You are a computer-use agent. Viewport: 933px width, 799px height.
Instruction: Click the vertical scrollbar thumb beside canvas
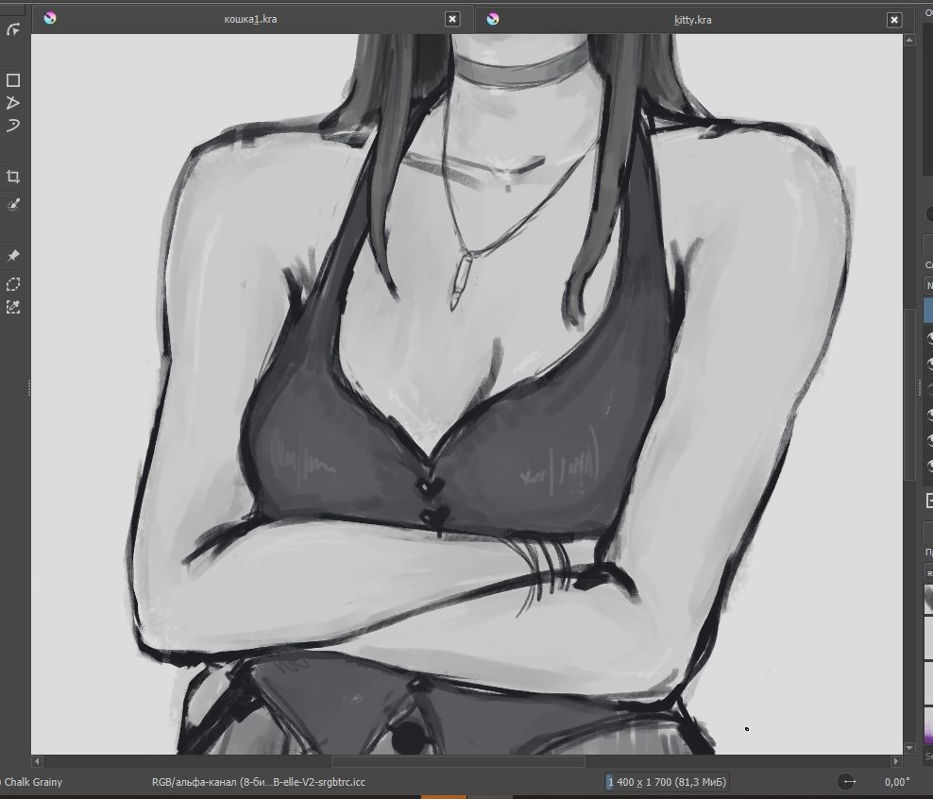(x=909, y=395)
